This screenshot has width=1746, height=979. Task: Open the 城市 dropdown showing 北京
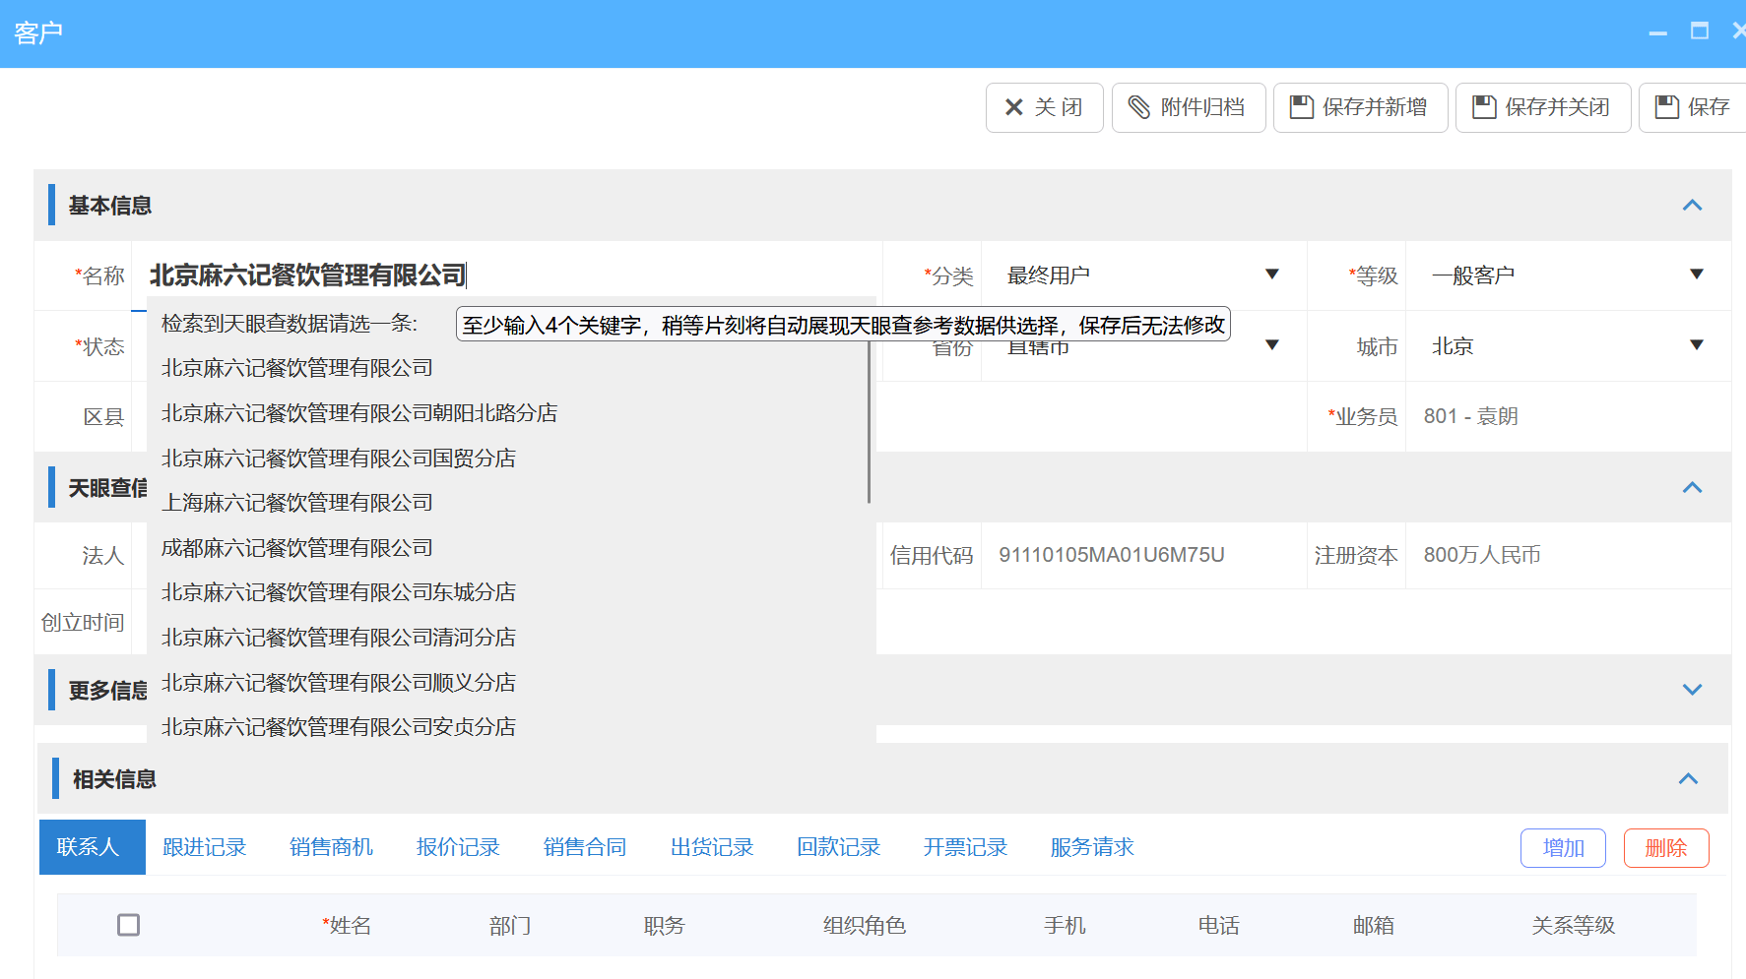[x=1697, y=345]
